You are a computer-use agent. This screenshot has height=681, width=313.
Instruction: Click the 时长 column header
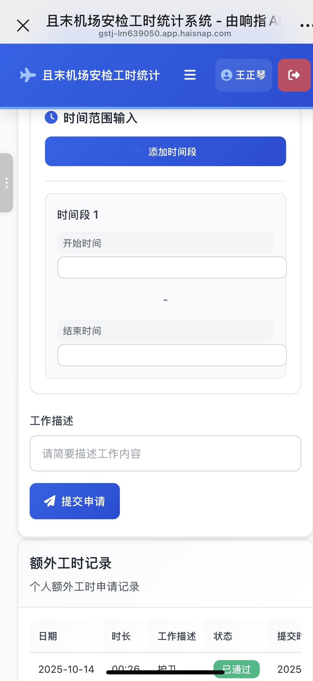(x=121, y=636)
